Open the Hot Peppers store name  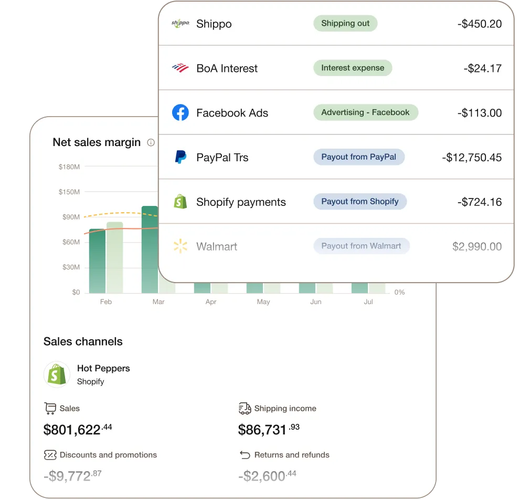(x=103, y=368)
